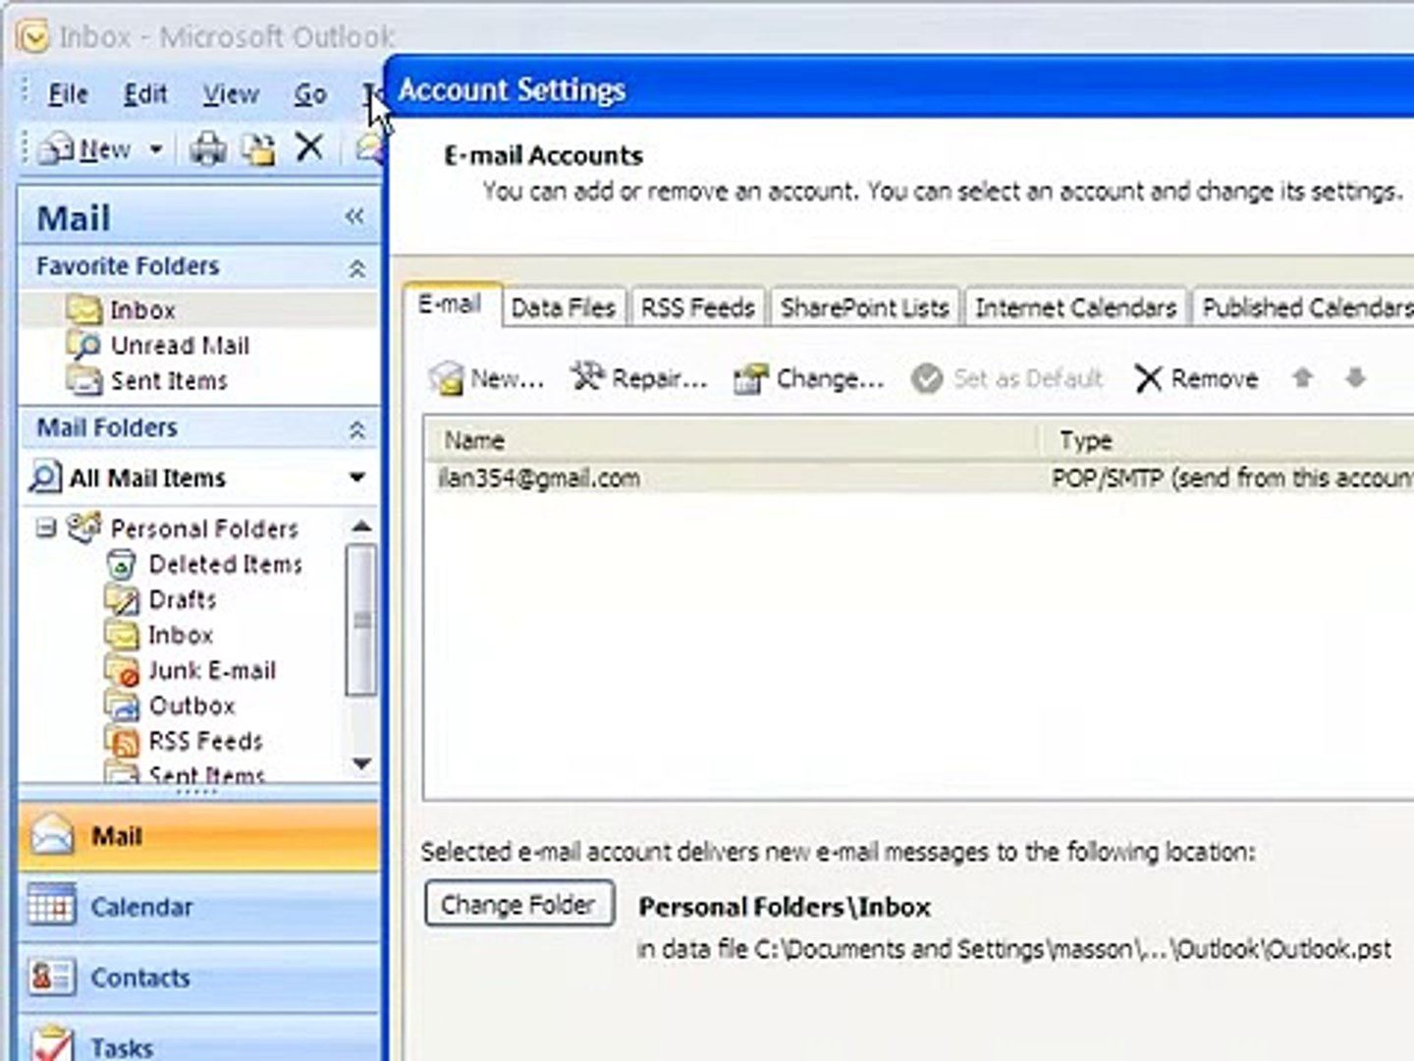Open the Go menu

(x=310, y=94)
